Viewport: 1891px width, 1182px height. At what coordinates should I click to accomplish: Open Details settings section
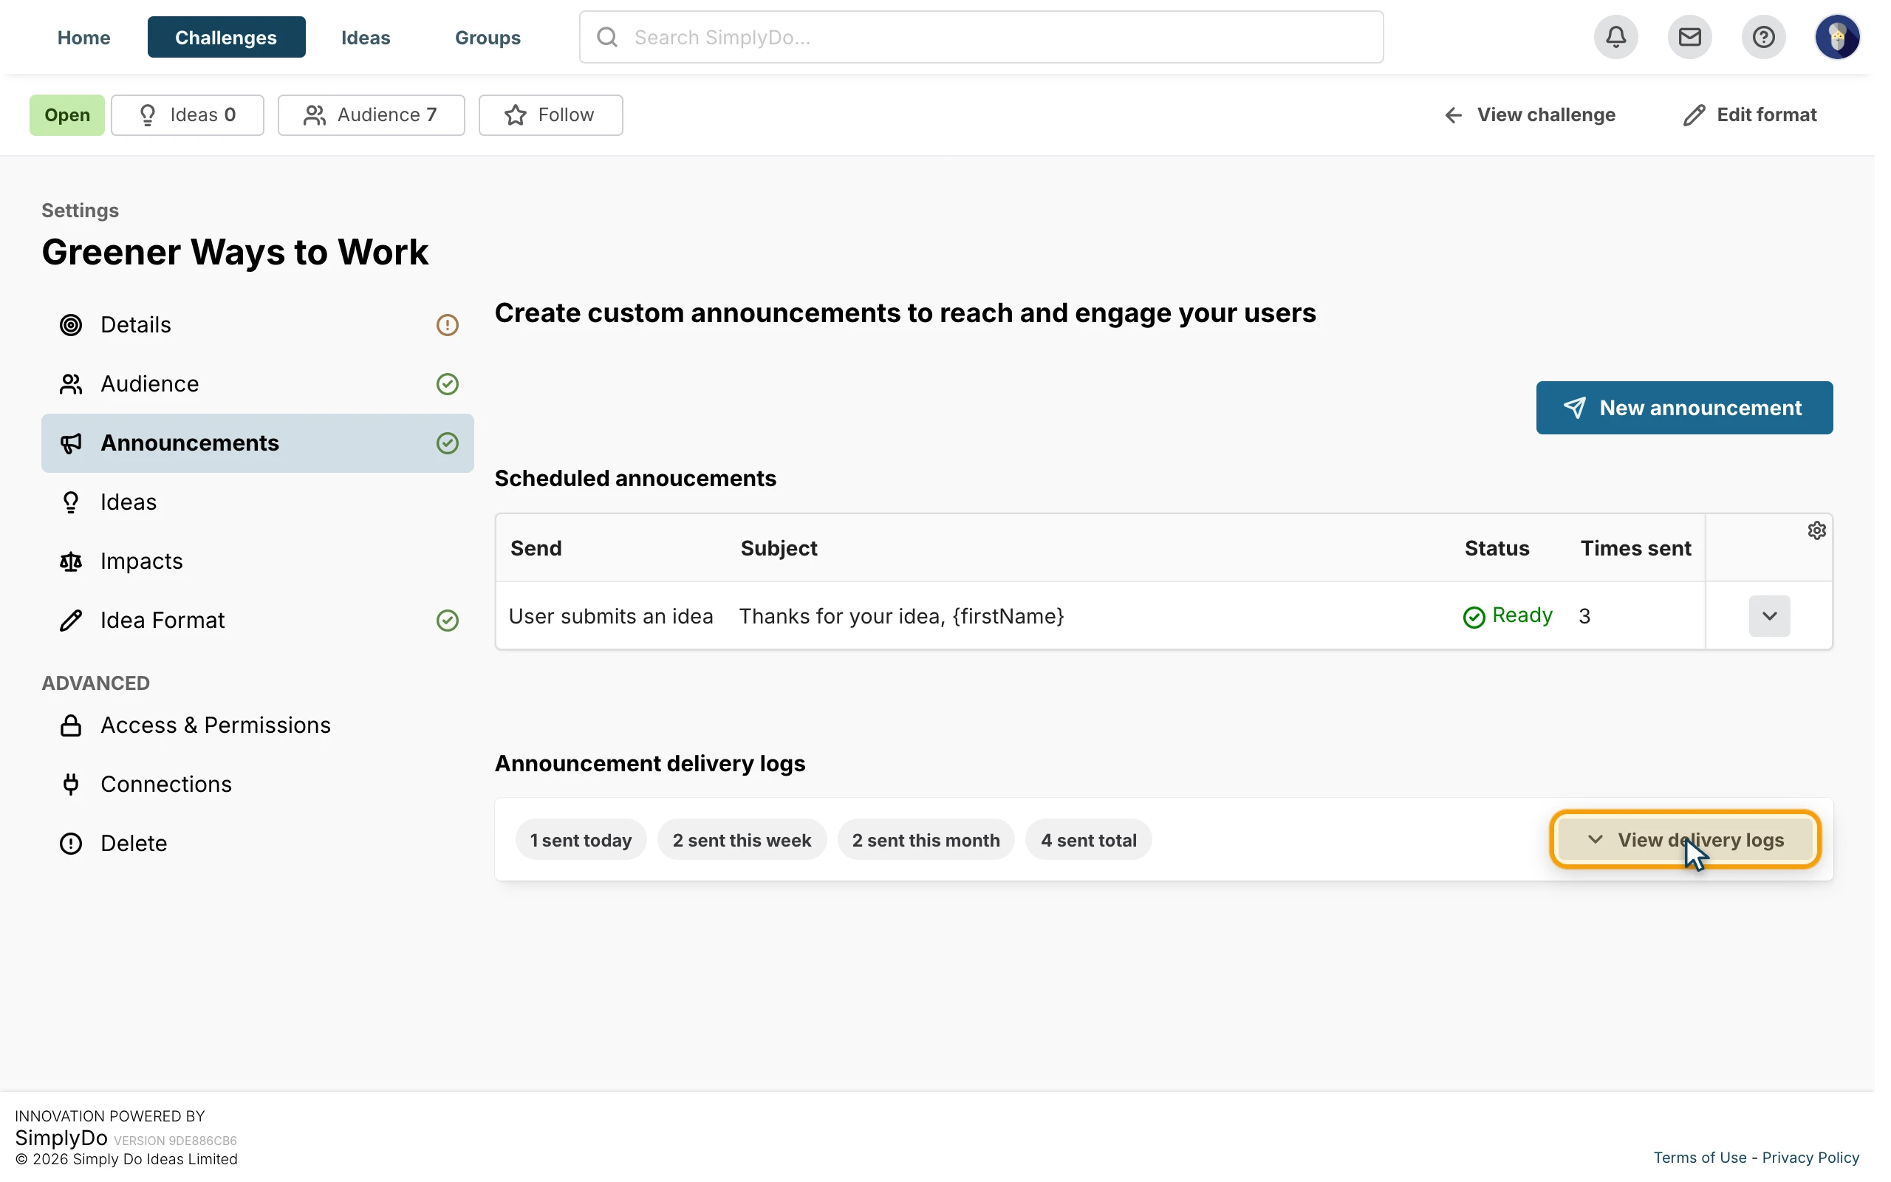coord(257,325)
